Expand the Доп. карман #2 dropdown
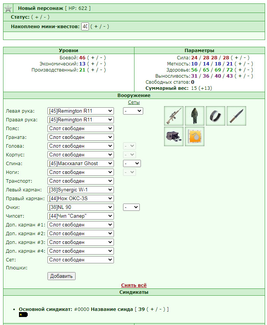The image size is (267, 325). [x=81, y=233]
